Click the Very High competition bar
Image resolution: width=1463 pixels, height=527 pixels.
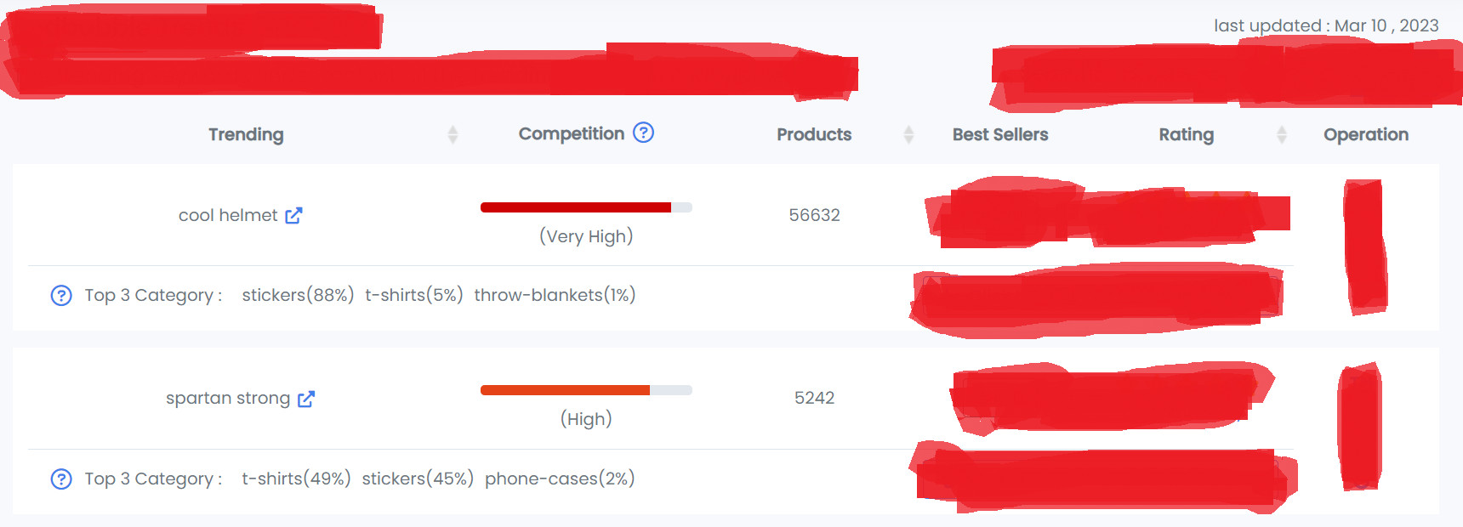coord(586,207)
